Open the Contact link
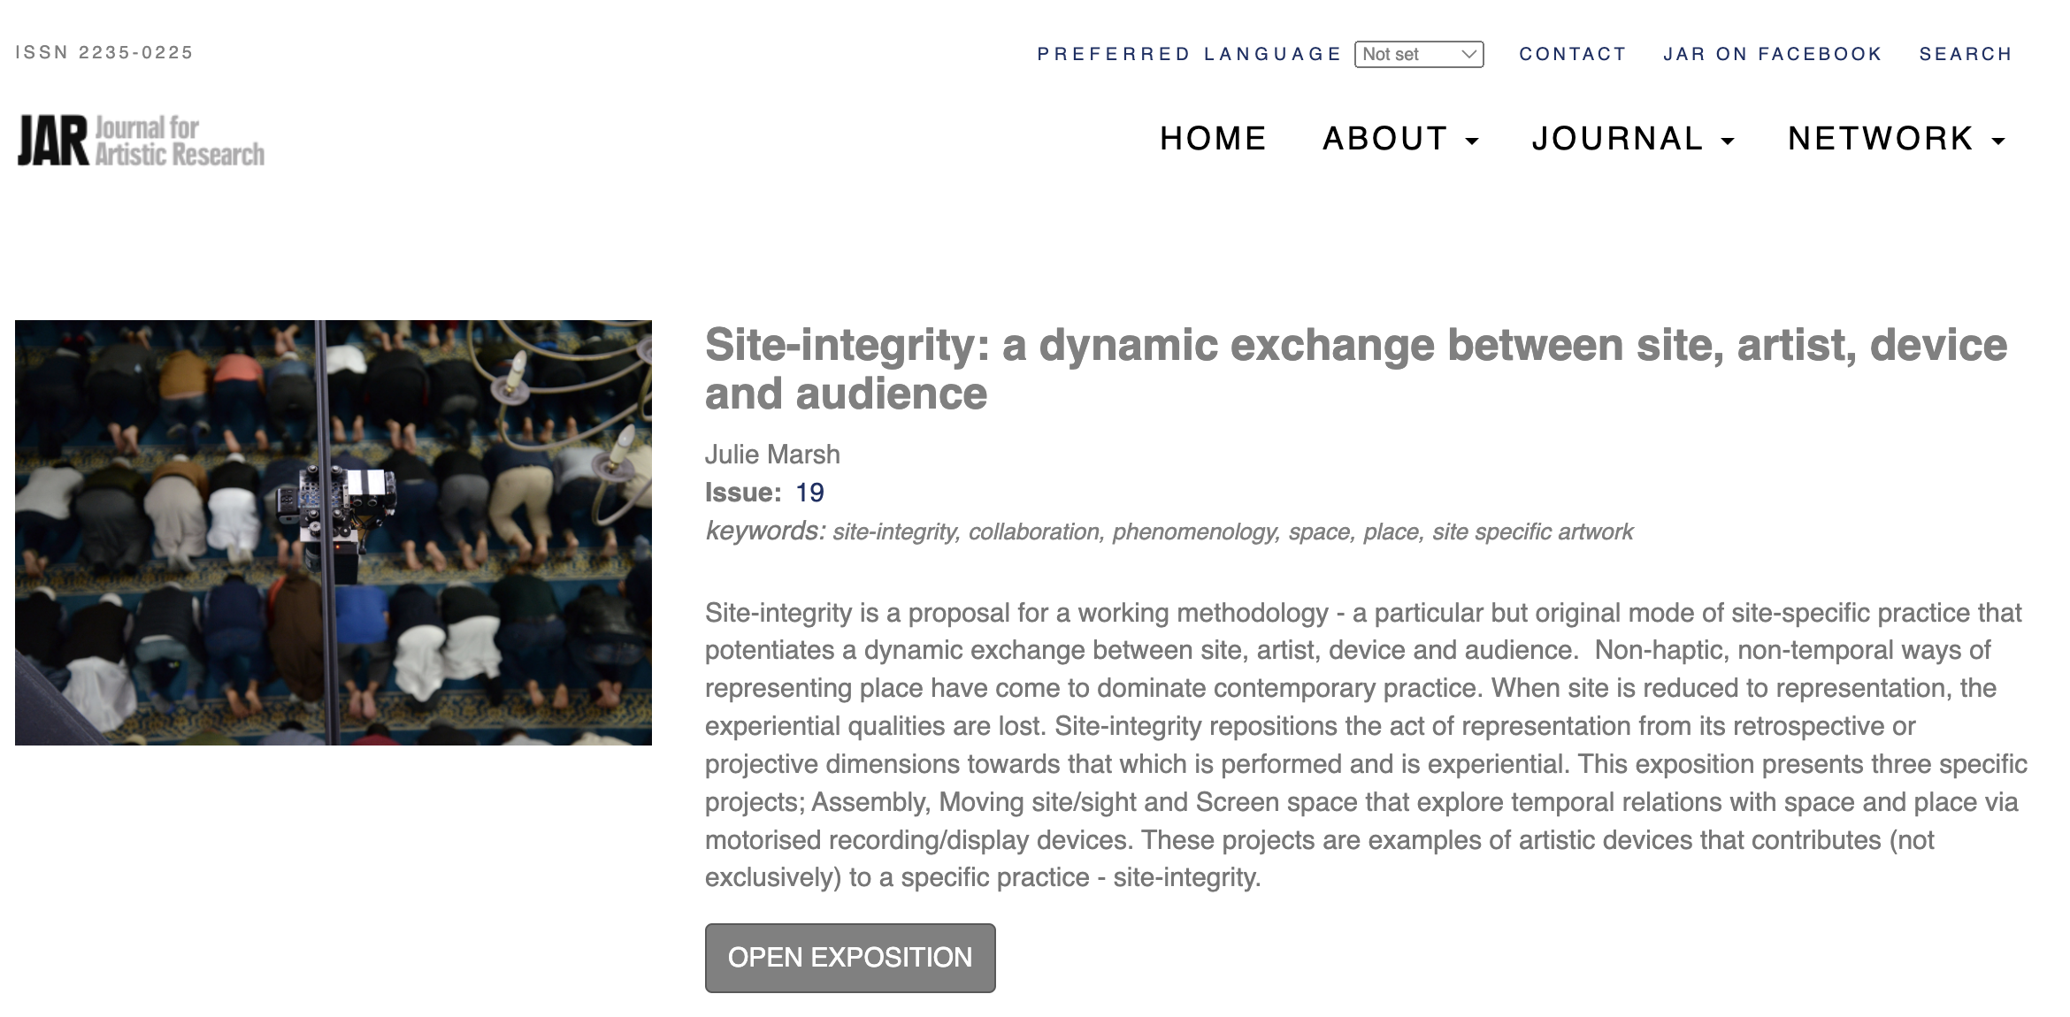Image resolution: width=2070 pixels, height=1017 pixels. coord(1573,55)
